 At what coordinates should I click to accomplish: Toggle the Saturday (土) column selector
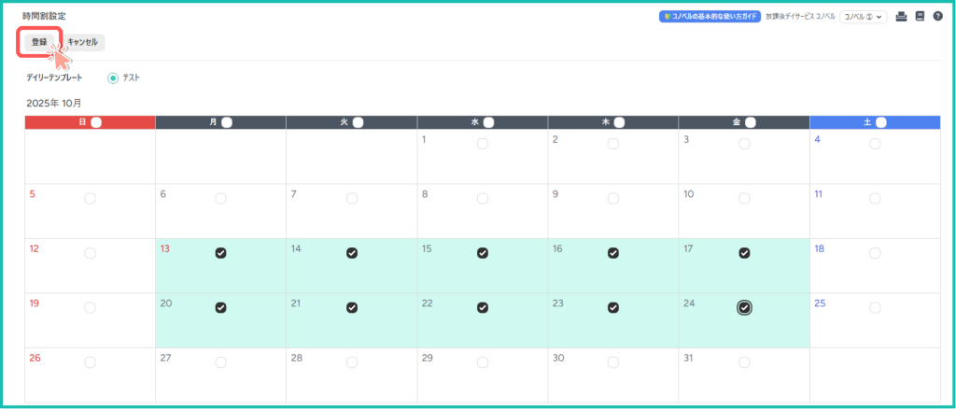tap(881, 122)
